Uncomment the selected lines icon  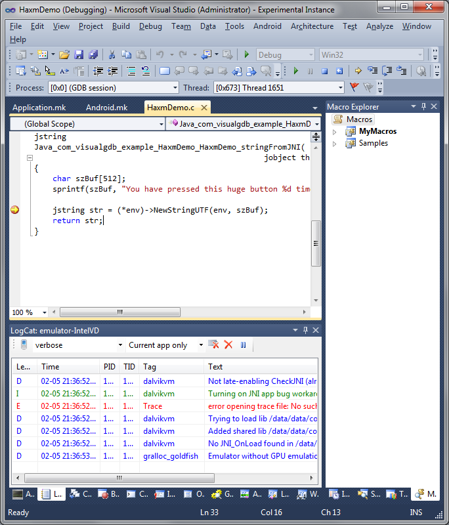146,71
